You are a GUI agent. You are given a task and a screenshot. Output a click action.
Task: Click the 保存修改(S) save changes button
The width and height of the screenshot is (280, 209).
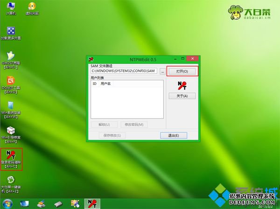[x=112, y=135]
